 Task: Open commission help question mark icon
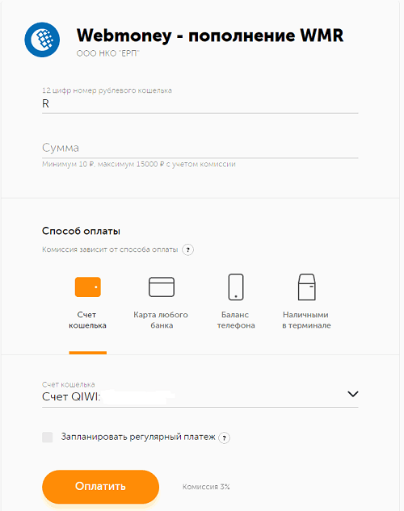pyautogui.click(x=187, y=250)
